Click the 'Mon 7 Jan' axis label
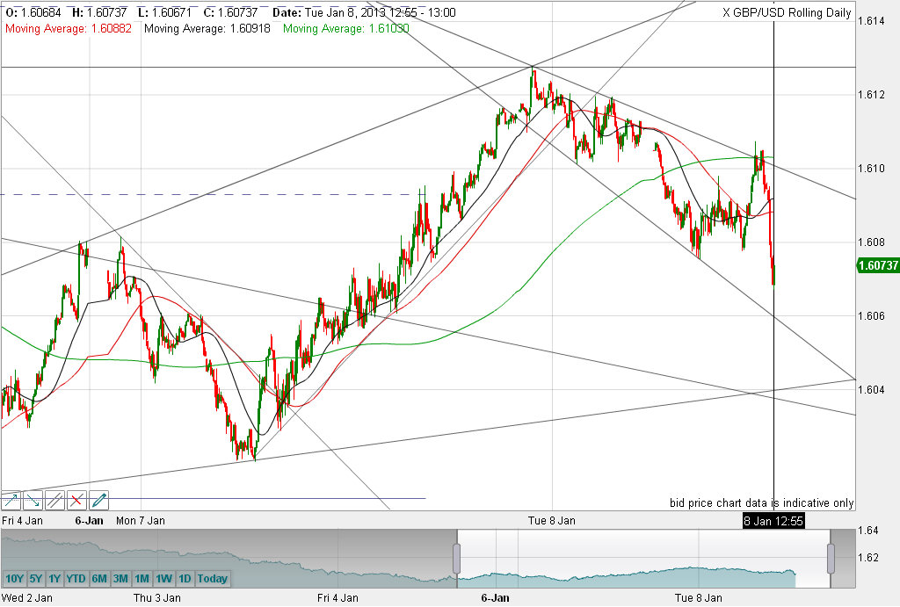 pyautogui.click(x=140, y=520)
